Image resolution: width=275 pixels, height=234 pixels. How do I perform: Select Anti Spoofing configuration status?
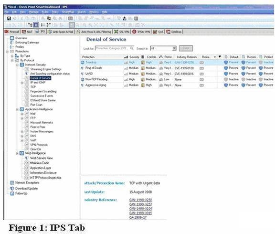(50, 74)
